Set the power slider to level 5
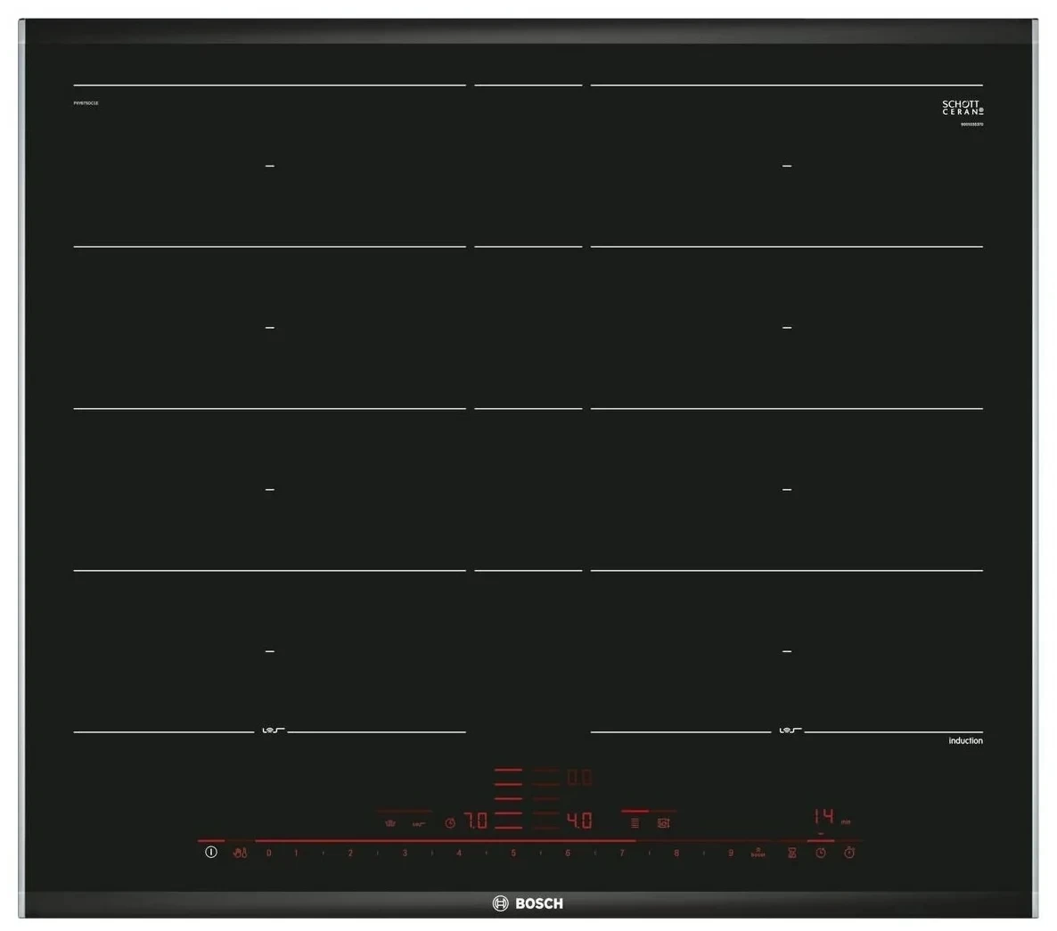The width and height of the screenshot is (1057, 931). (513, 853)
